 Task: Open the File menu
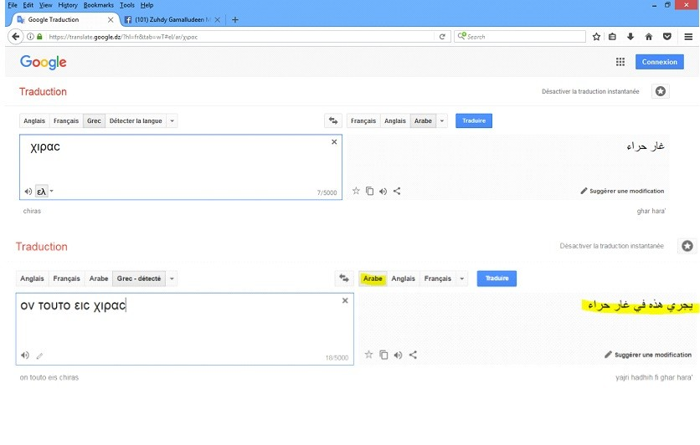pos(13,5)
